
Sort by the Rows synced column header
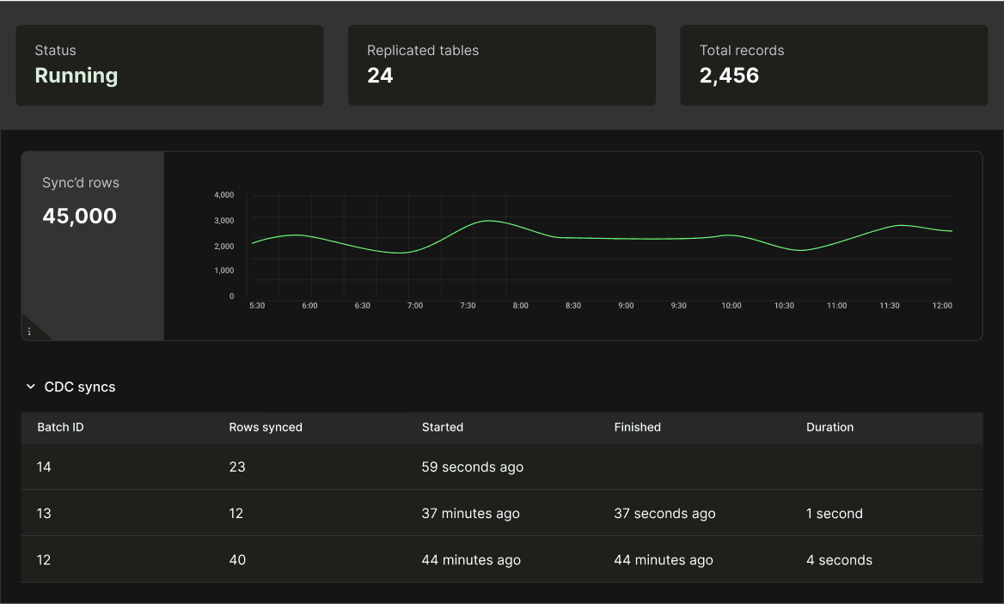[x=266, y=427]
